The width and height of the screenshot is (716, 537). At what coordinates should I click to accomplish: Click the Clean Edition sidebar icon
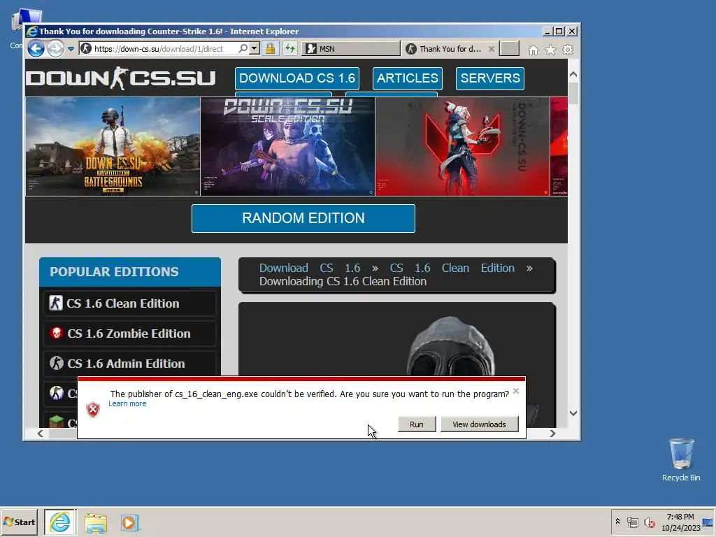pyautogui.click(x=56, y=303)
